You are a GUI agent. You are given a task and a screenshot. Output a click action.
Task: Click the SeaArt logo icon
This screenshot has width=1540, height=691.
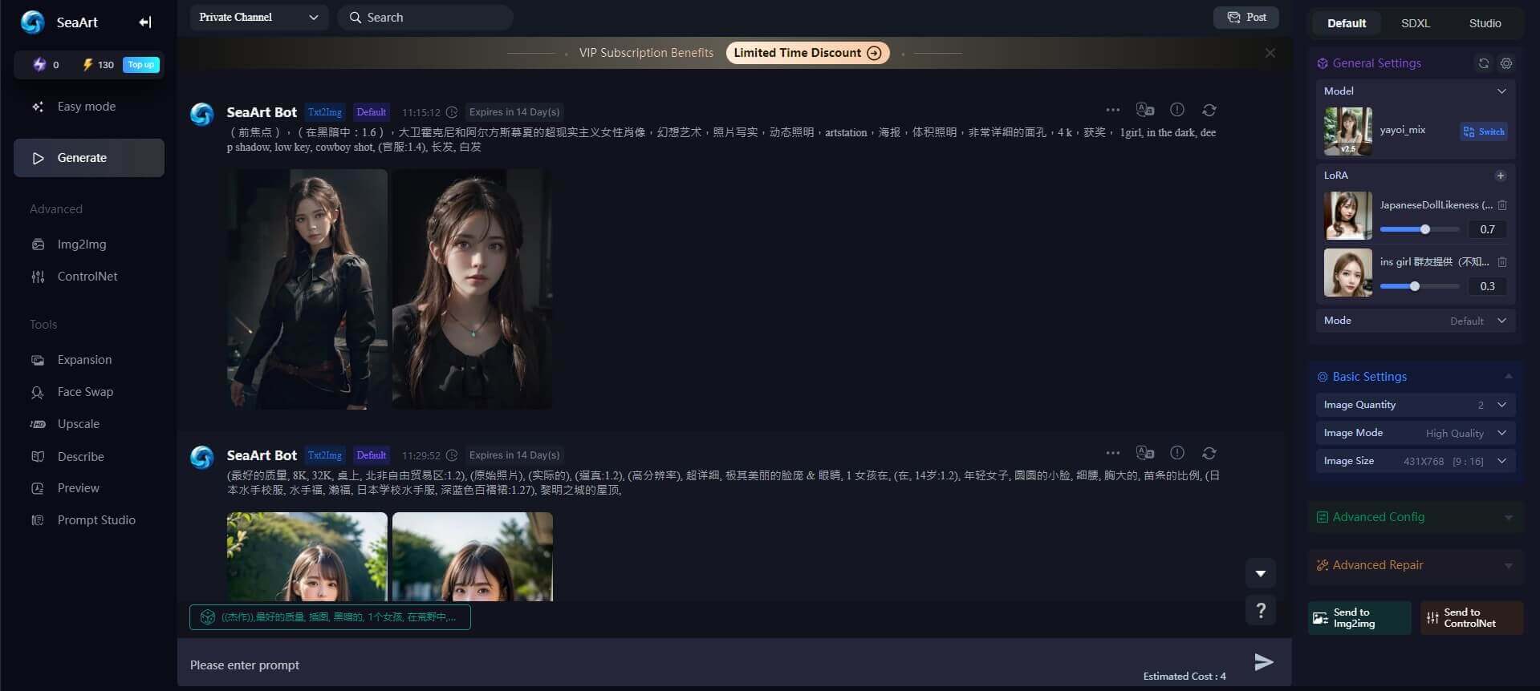[33, 22]
